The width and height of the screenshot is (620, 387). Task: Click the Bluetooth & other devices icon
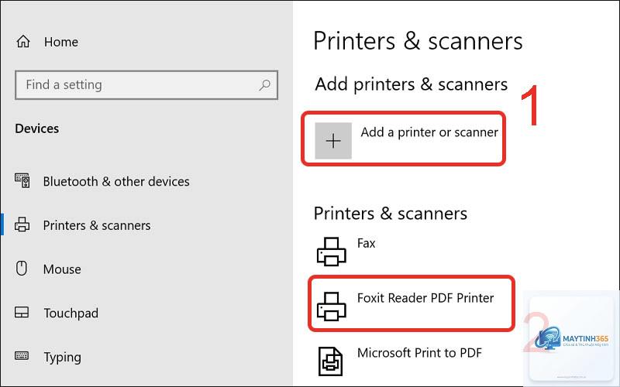tap(22, 180)
